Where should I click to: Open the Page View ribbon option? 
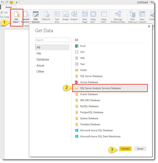click(x=104, y=17)
